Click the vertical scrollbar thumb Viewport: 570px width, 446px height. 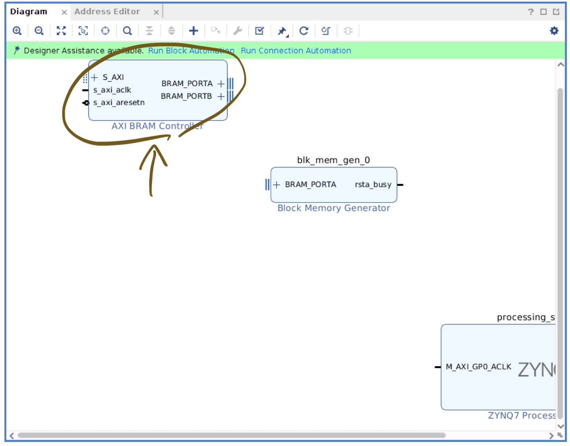[560, 253]
